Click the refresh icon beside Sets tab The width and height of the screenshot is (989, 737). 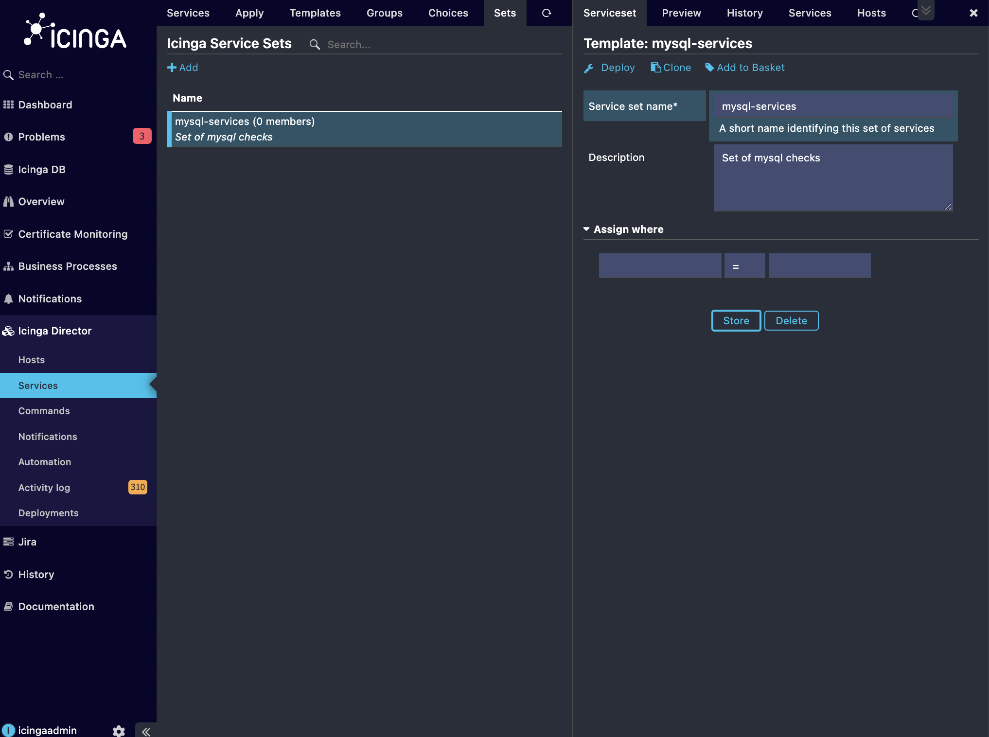pyautogui.click(x=547, y=13)
